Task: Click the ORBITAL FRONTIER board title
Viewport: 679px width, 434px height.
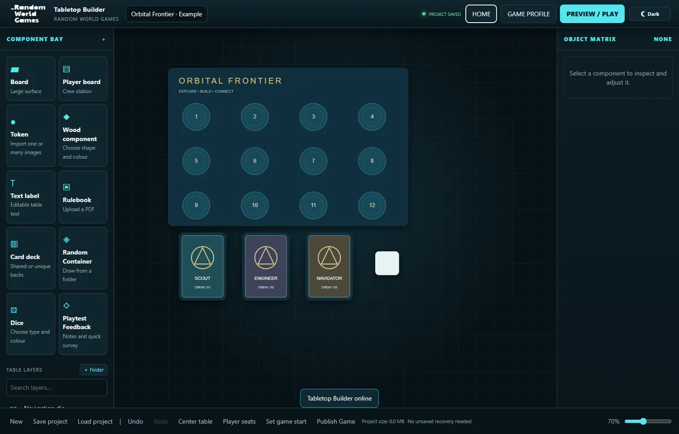Action: 230,81
